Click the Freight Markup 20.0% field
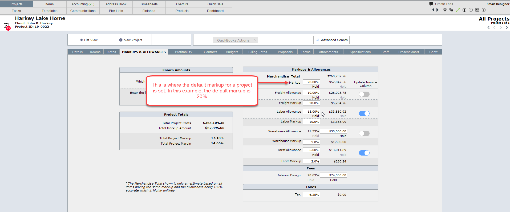The image size is (510, 212). point(311,103)
